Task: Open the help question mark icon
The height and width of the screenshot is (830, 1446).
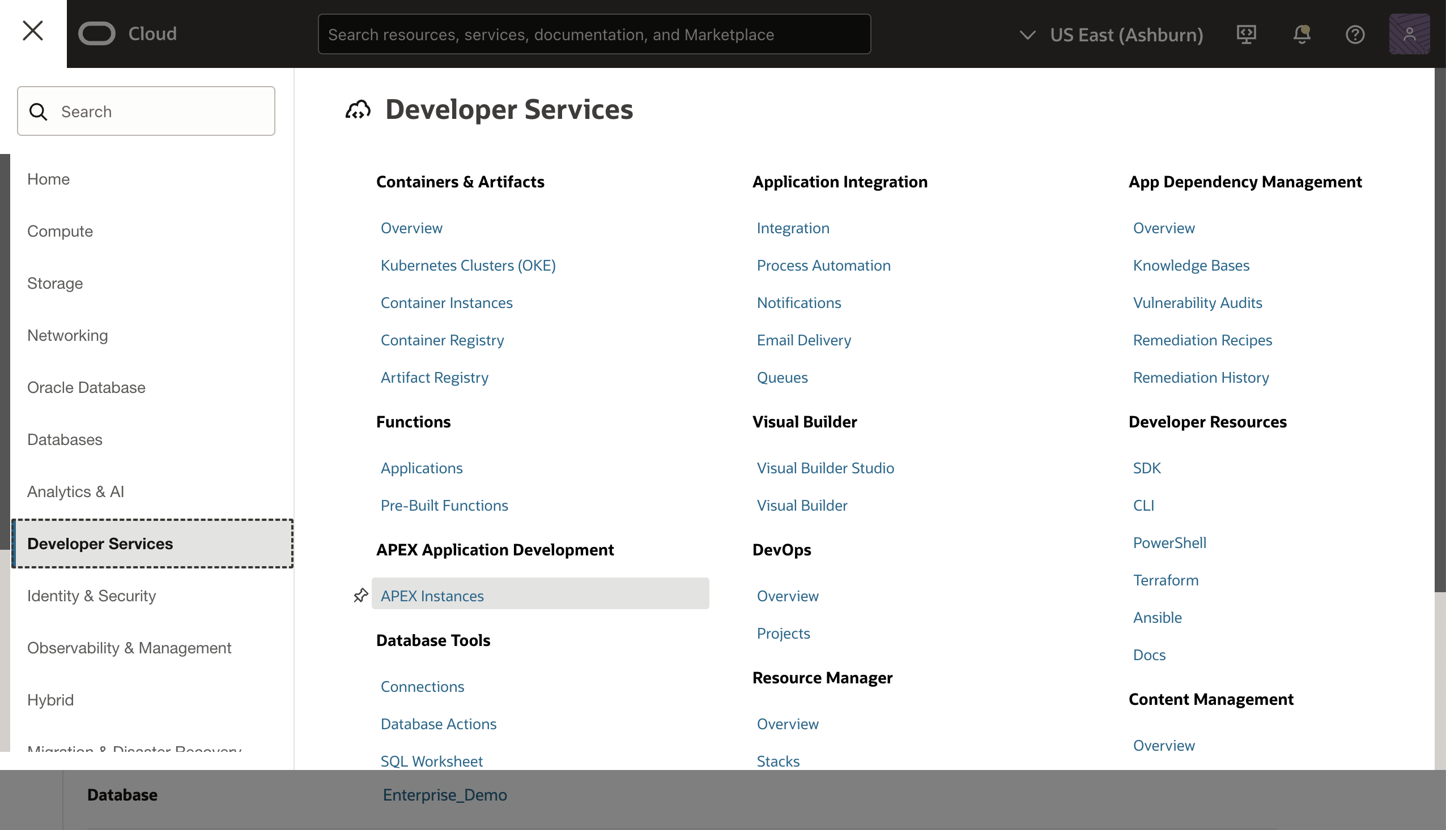Action: [x=1355, y=34]
